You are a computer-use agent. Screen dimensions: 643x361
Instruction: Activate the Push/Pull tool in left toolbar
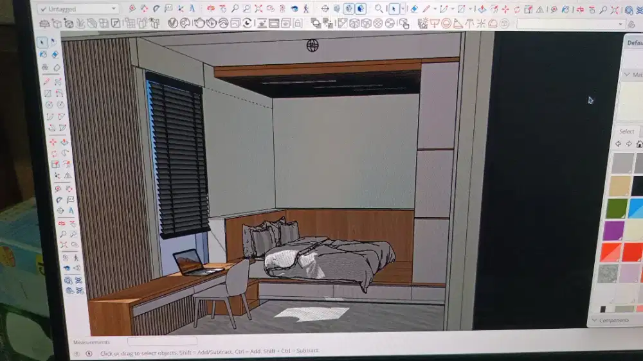65,141
